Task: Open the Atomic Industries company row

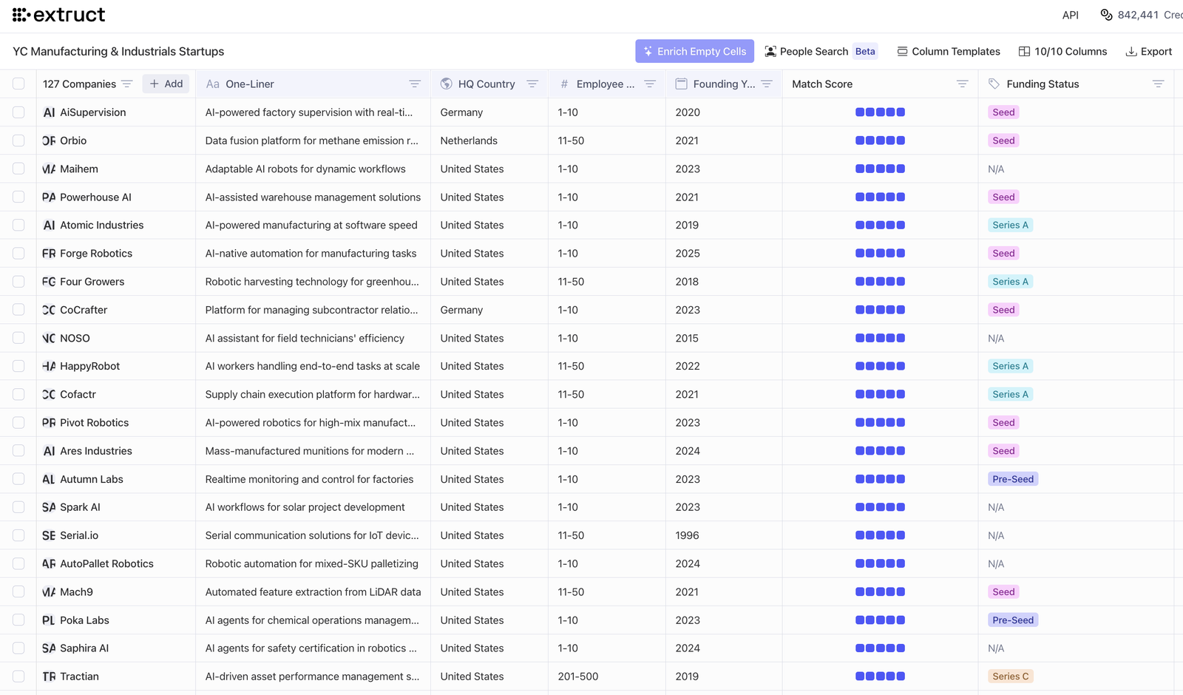Action: coord(101,226)
